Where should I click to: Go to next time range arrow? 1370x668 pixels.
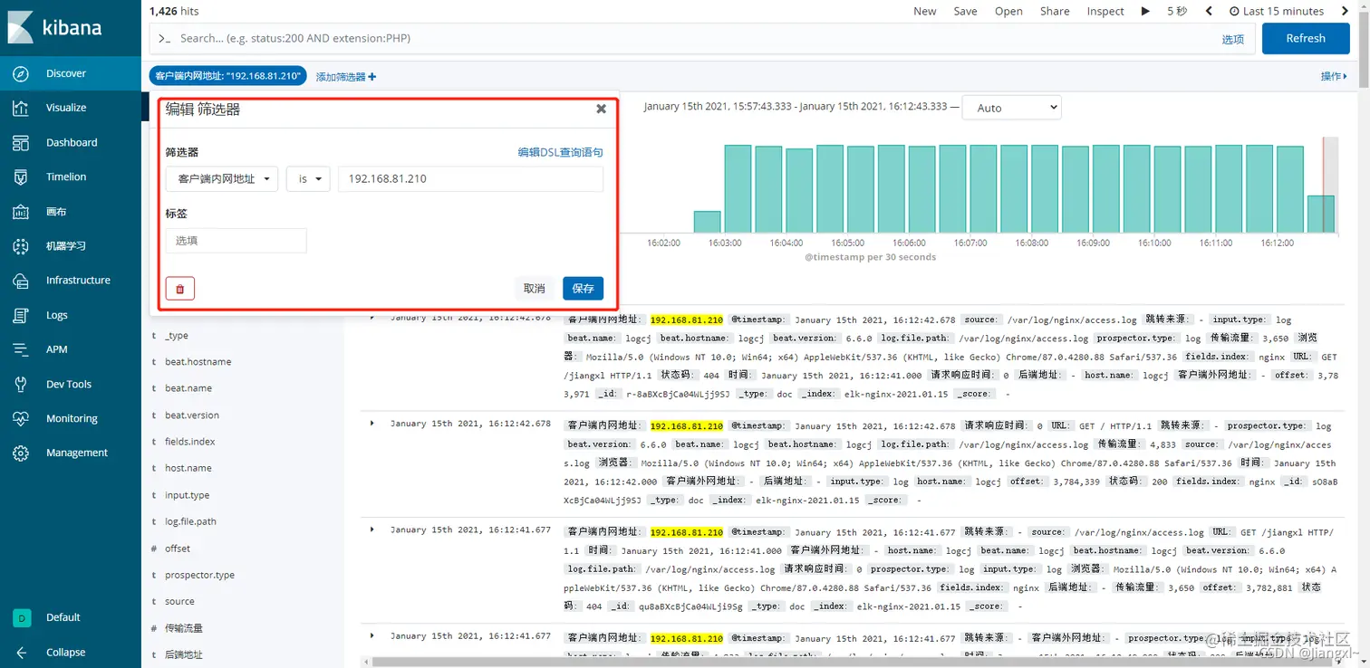pos(1344,11)
